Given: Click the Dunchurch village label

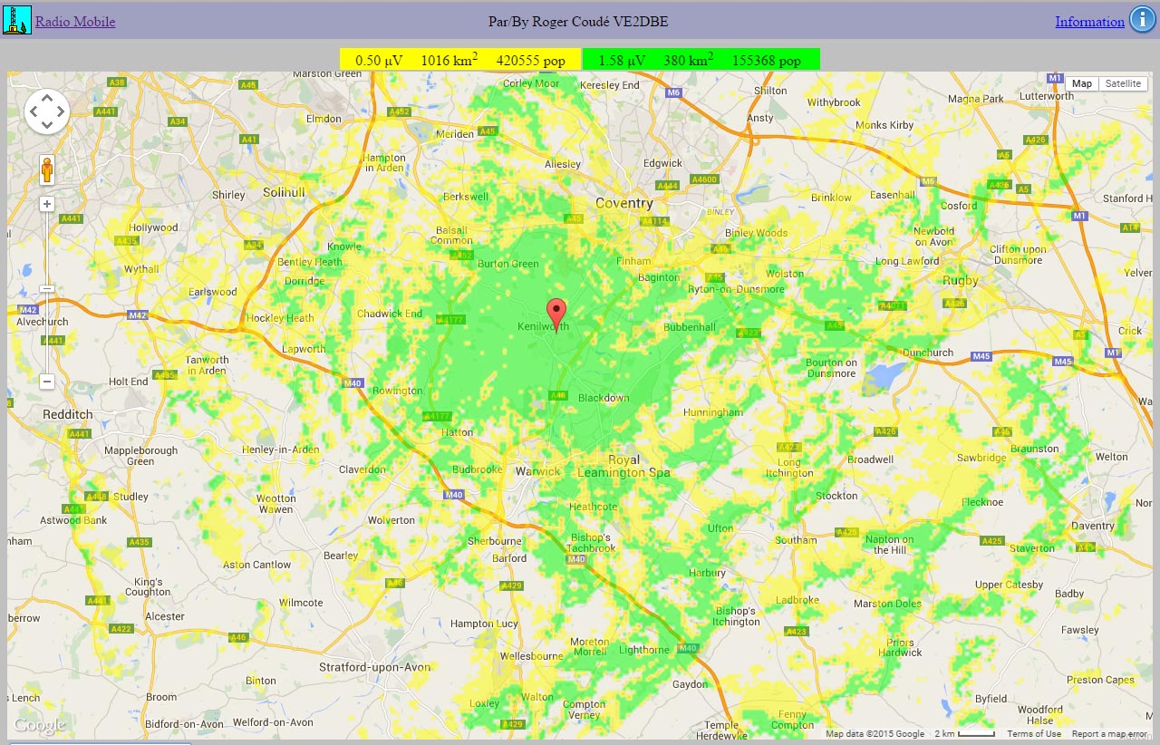Looking at the screenshot, I should coord(928,353).
